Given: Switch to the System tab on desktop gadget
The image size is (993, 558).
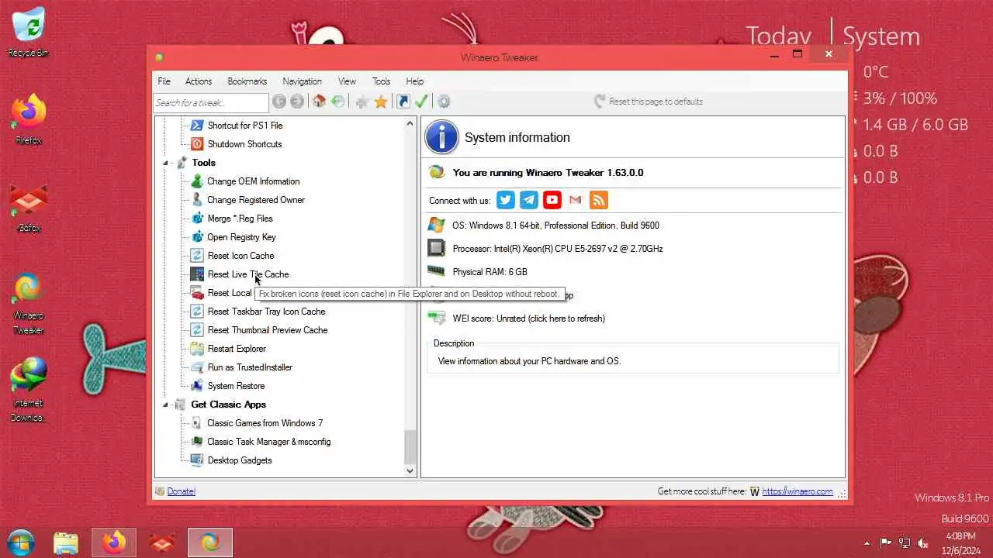Looking at the screenshot, I should click(x=881, y=36).
